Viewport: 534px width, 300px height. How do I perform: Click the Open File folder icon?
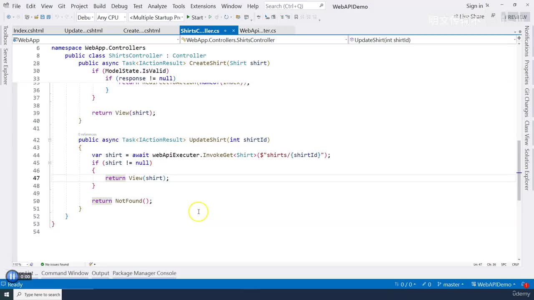[36, 17]
